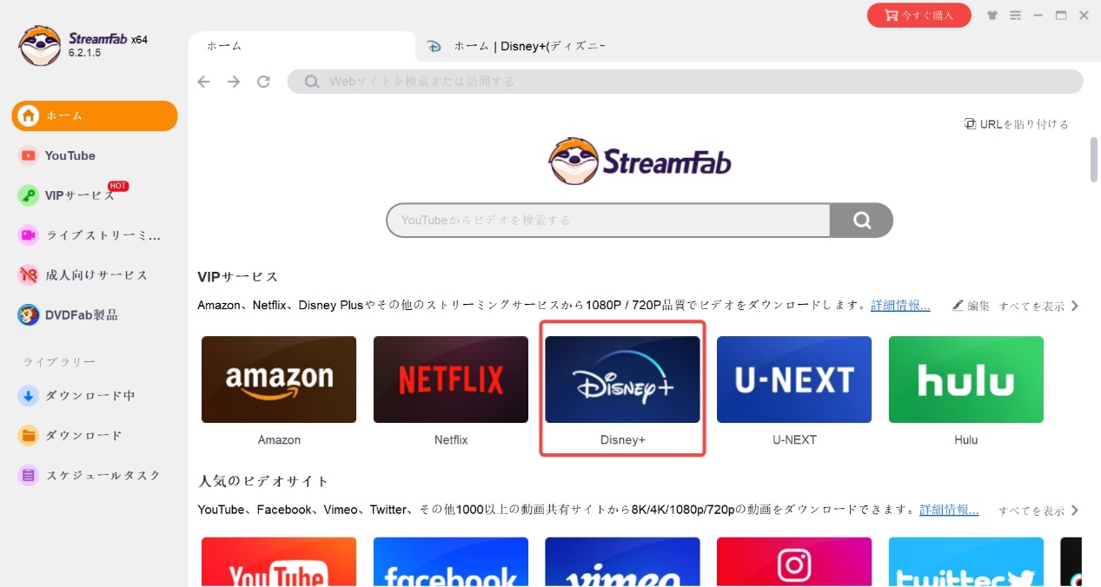
Task: Open スケジュールタスク library section
Action: [x=90, y=475]
